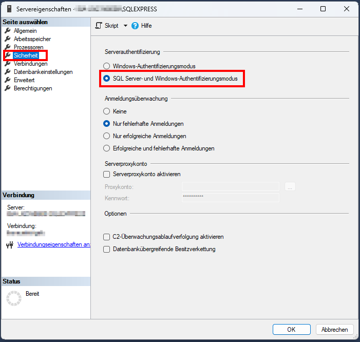Click the server icon in title bar
360x342 pixels.
(x=9, y=9)
